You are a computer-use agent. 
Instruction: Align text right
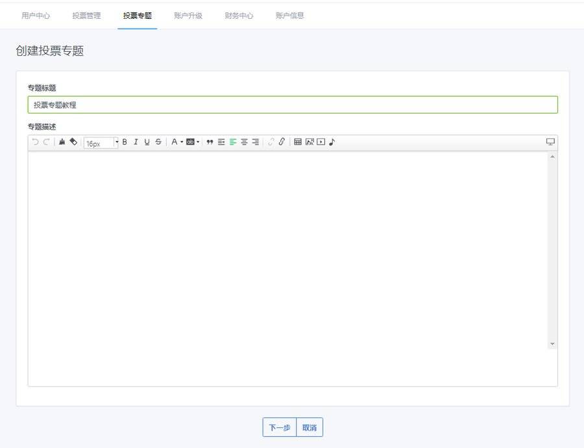tap(256, 142)
